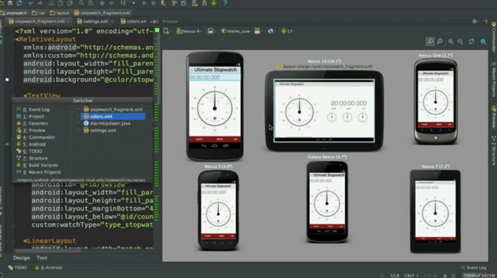Switch to the Design tab
Image resolution: width=497 pixels, height=278 pixels.
pyautogui.click(x=21, y=258)
